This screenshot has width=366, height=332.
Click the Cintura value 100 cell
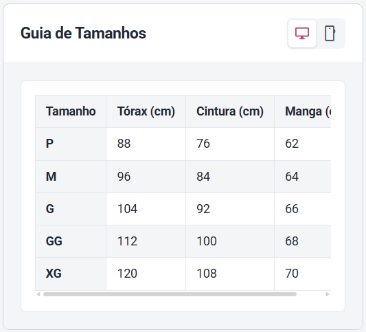pyautogui.click(x=230, y=241)
